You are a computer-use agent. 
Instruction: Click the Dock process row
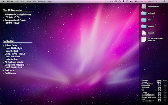coord(154,99)
